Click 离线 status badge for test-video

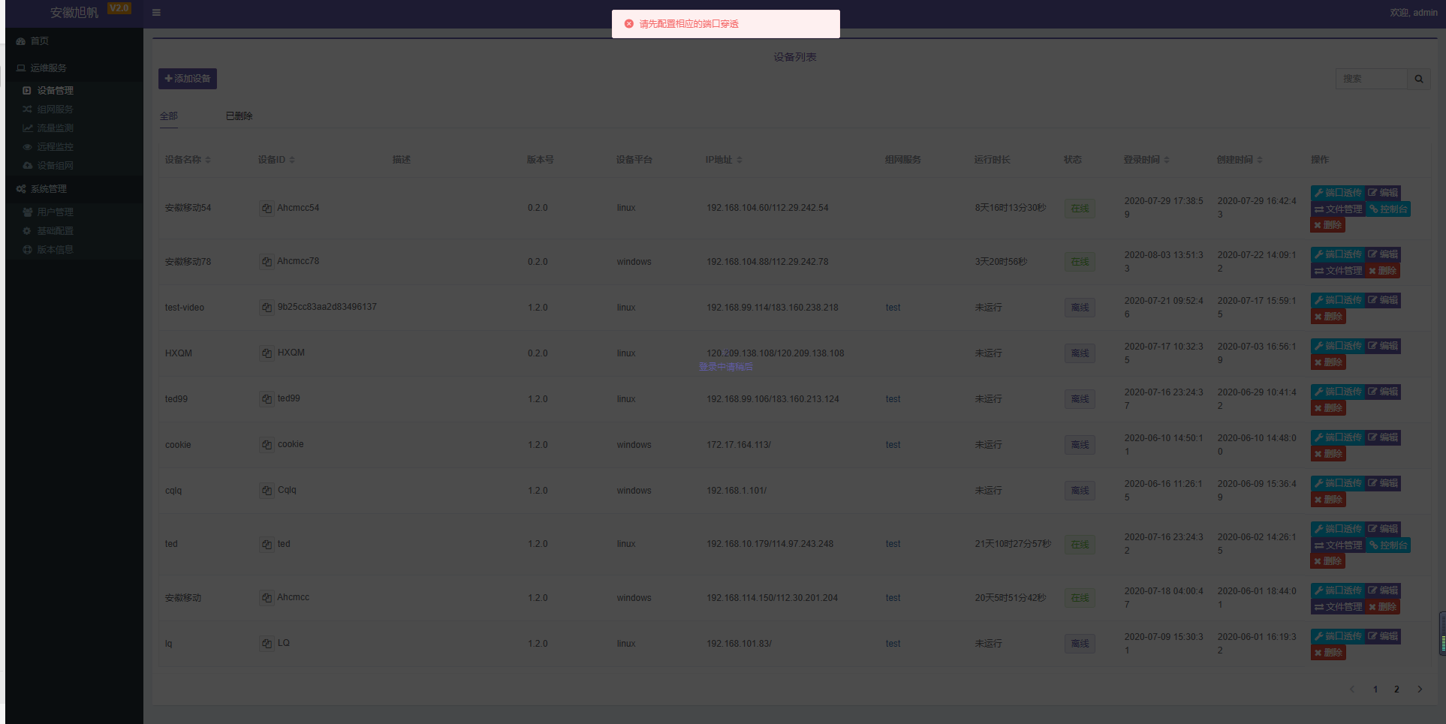pos(1080,308)
